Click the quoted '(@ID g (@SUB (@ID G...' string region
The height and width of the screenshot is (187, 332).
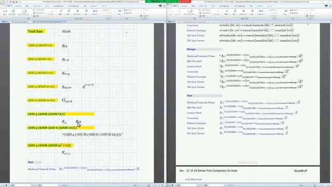(x=92, y=135)
